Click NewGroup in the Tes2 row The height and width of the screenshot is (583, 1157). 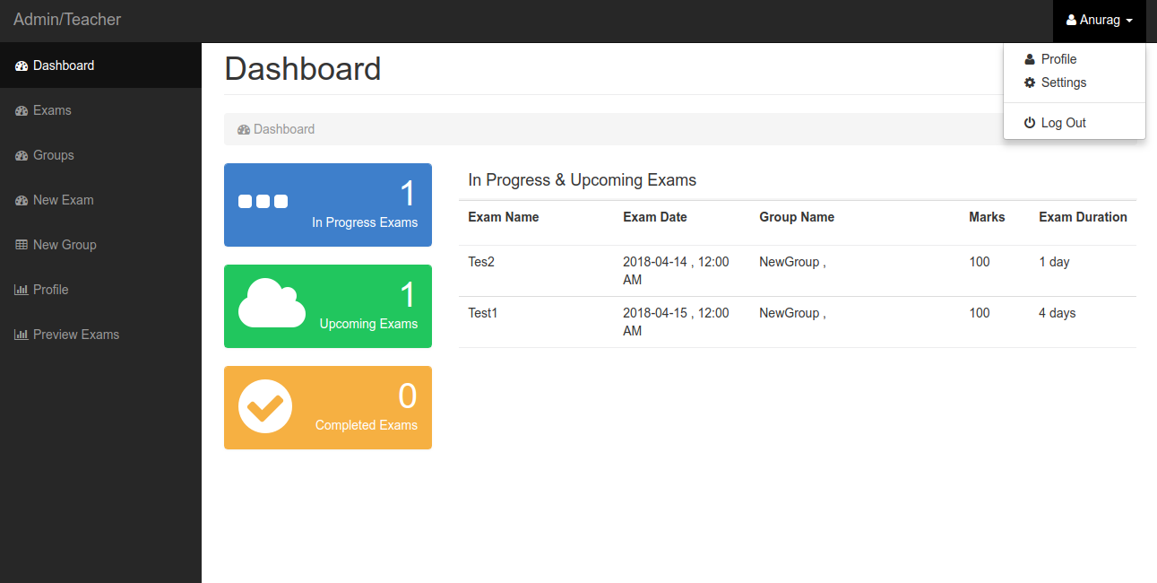(792, 262)
